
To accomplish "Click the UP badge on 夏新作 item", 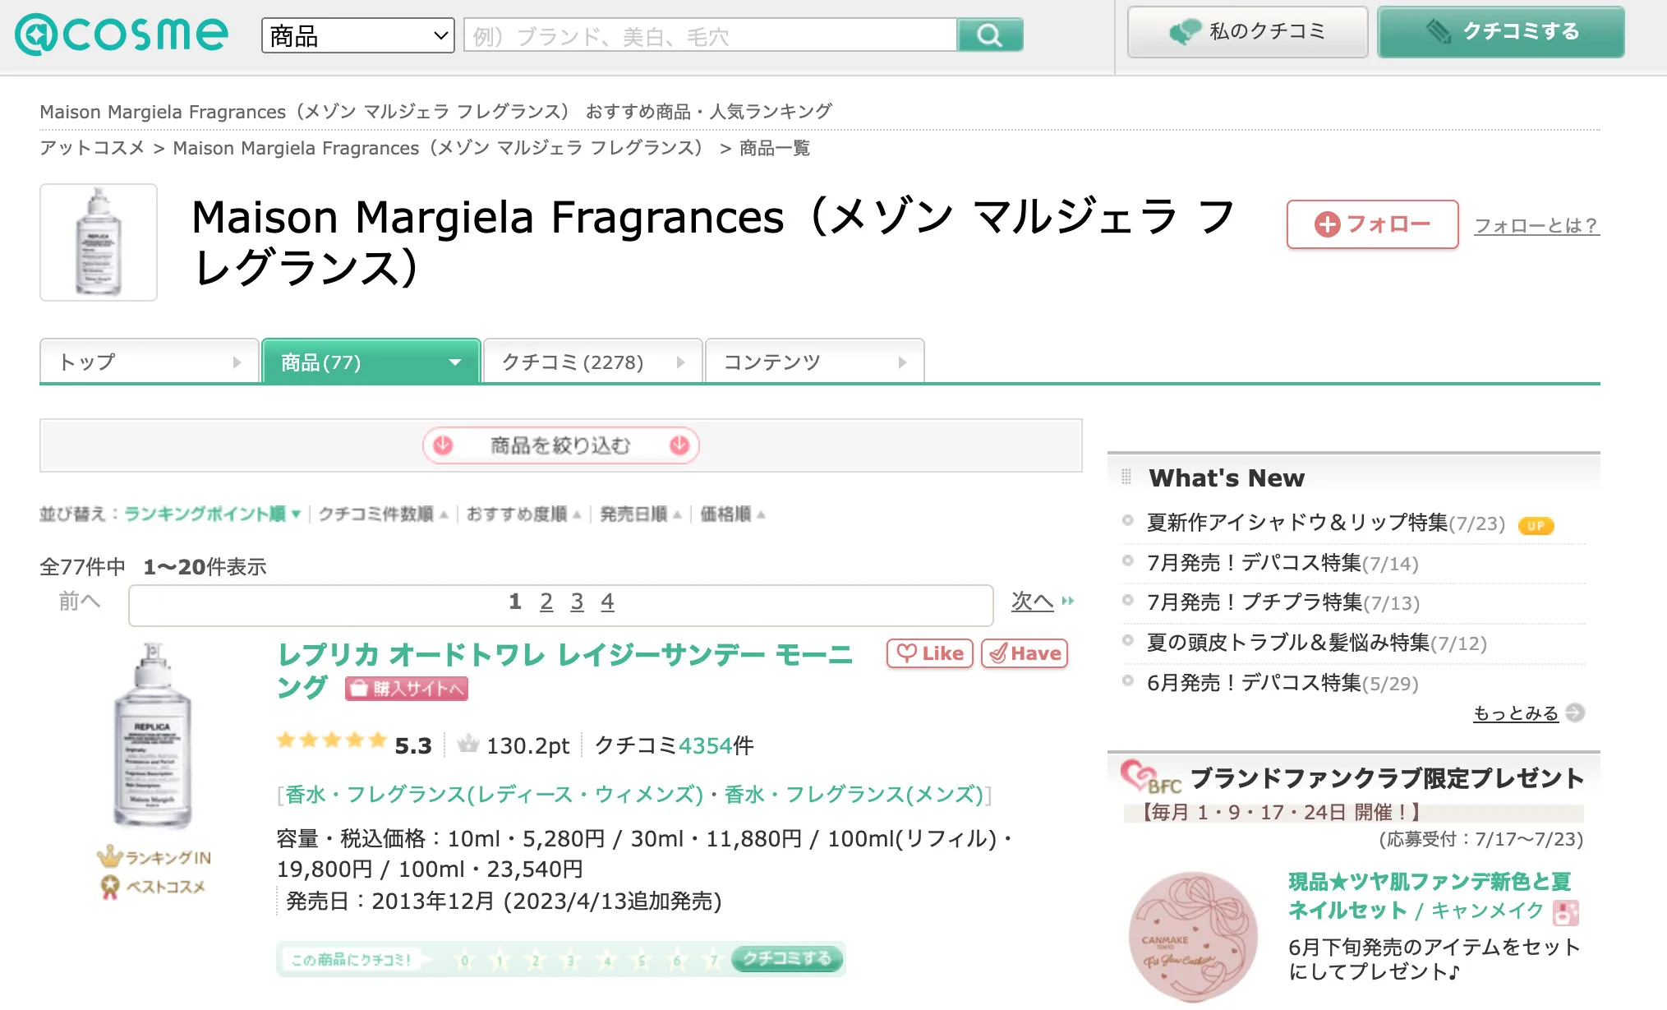I will 1536,526.
